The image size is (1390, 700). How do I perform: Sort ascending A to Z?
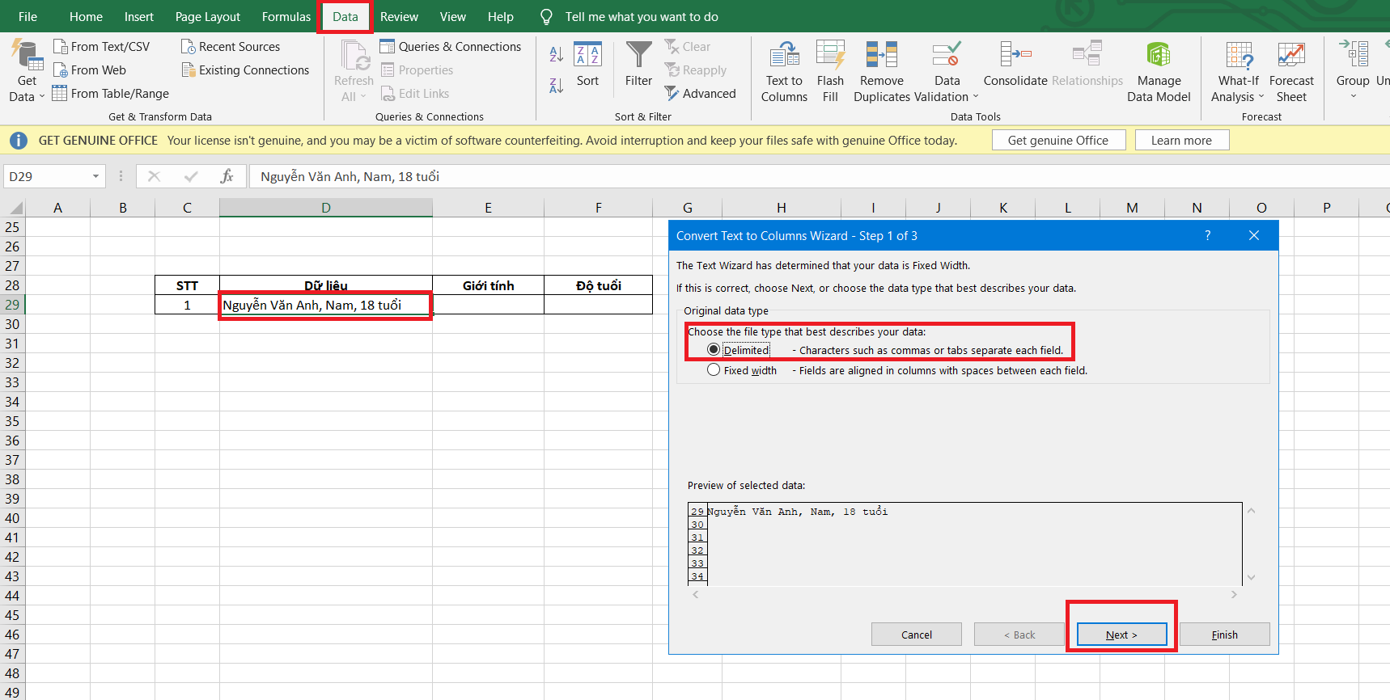(x=556, y=54)
